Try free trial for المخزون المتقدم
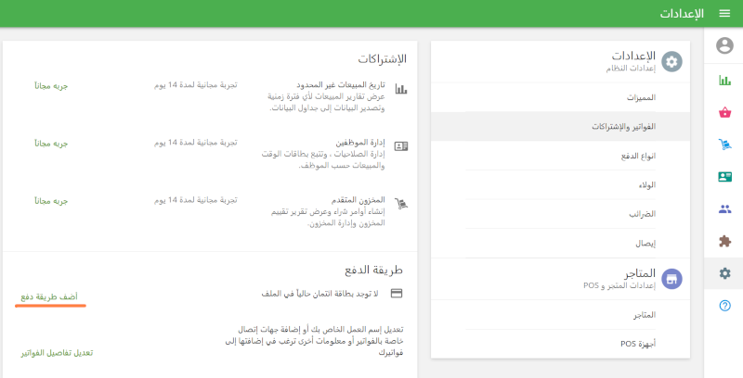Image resolution: width=743 pixels, height=378 pixels. [x=51, y=201]
